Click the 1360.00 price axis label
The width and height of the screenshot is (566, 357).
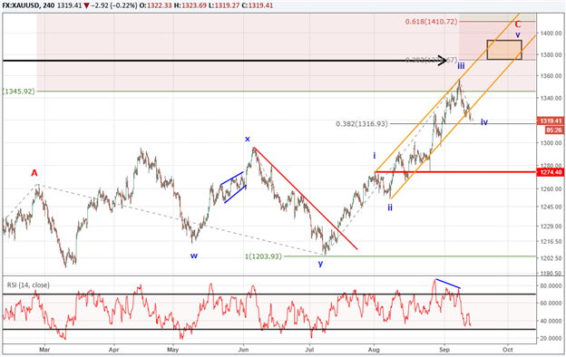point(551,76)
